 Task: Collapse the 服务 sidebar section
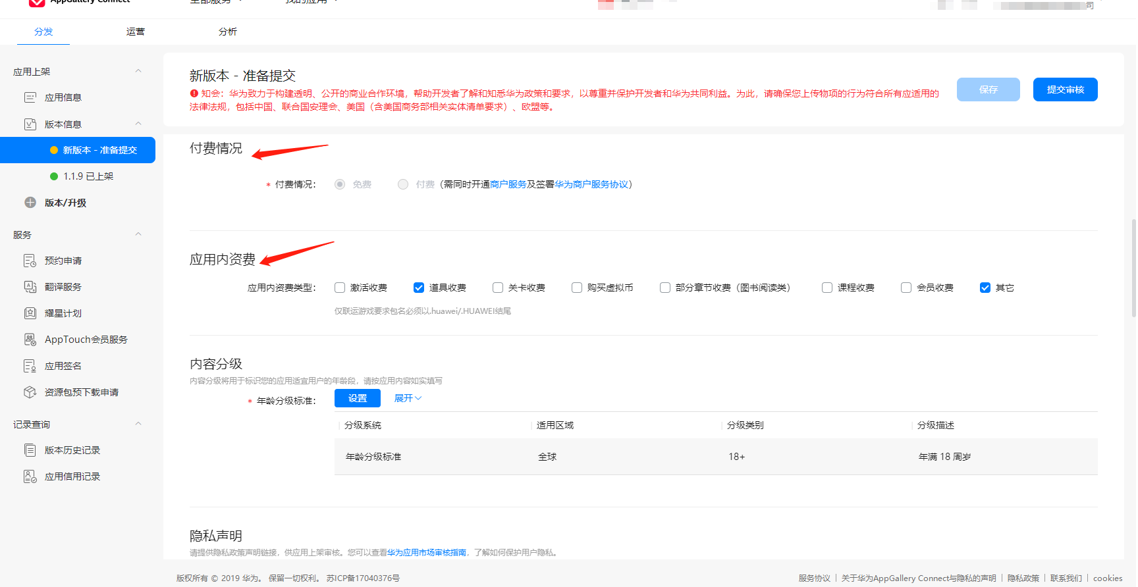click(138, 234)
